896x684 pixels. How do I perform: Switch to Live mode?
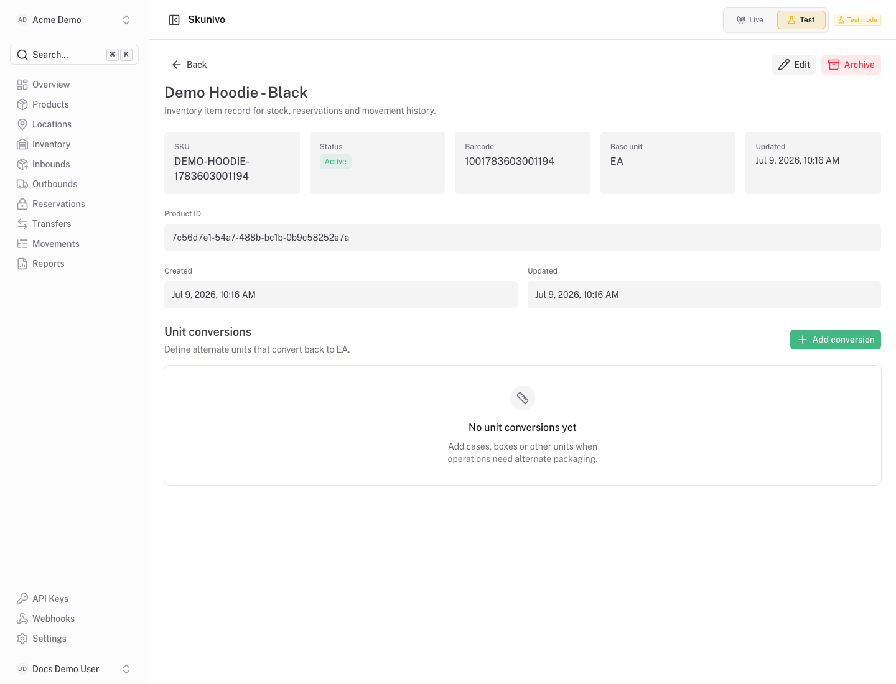[x=750, y=20]
